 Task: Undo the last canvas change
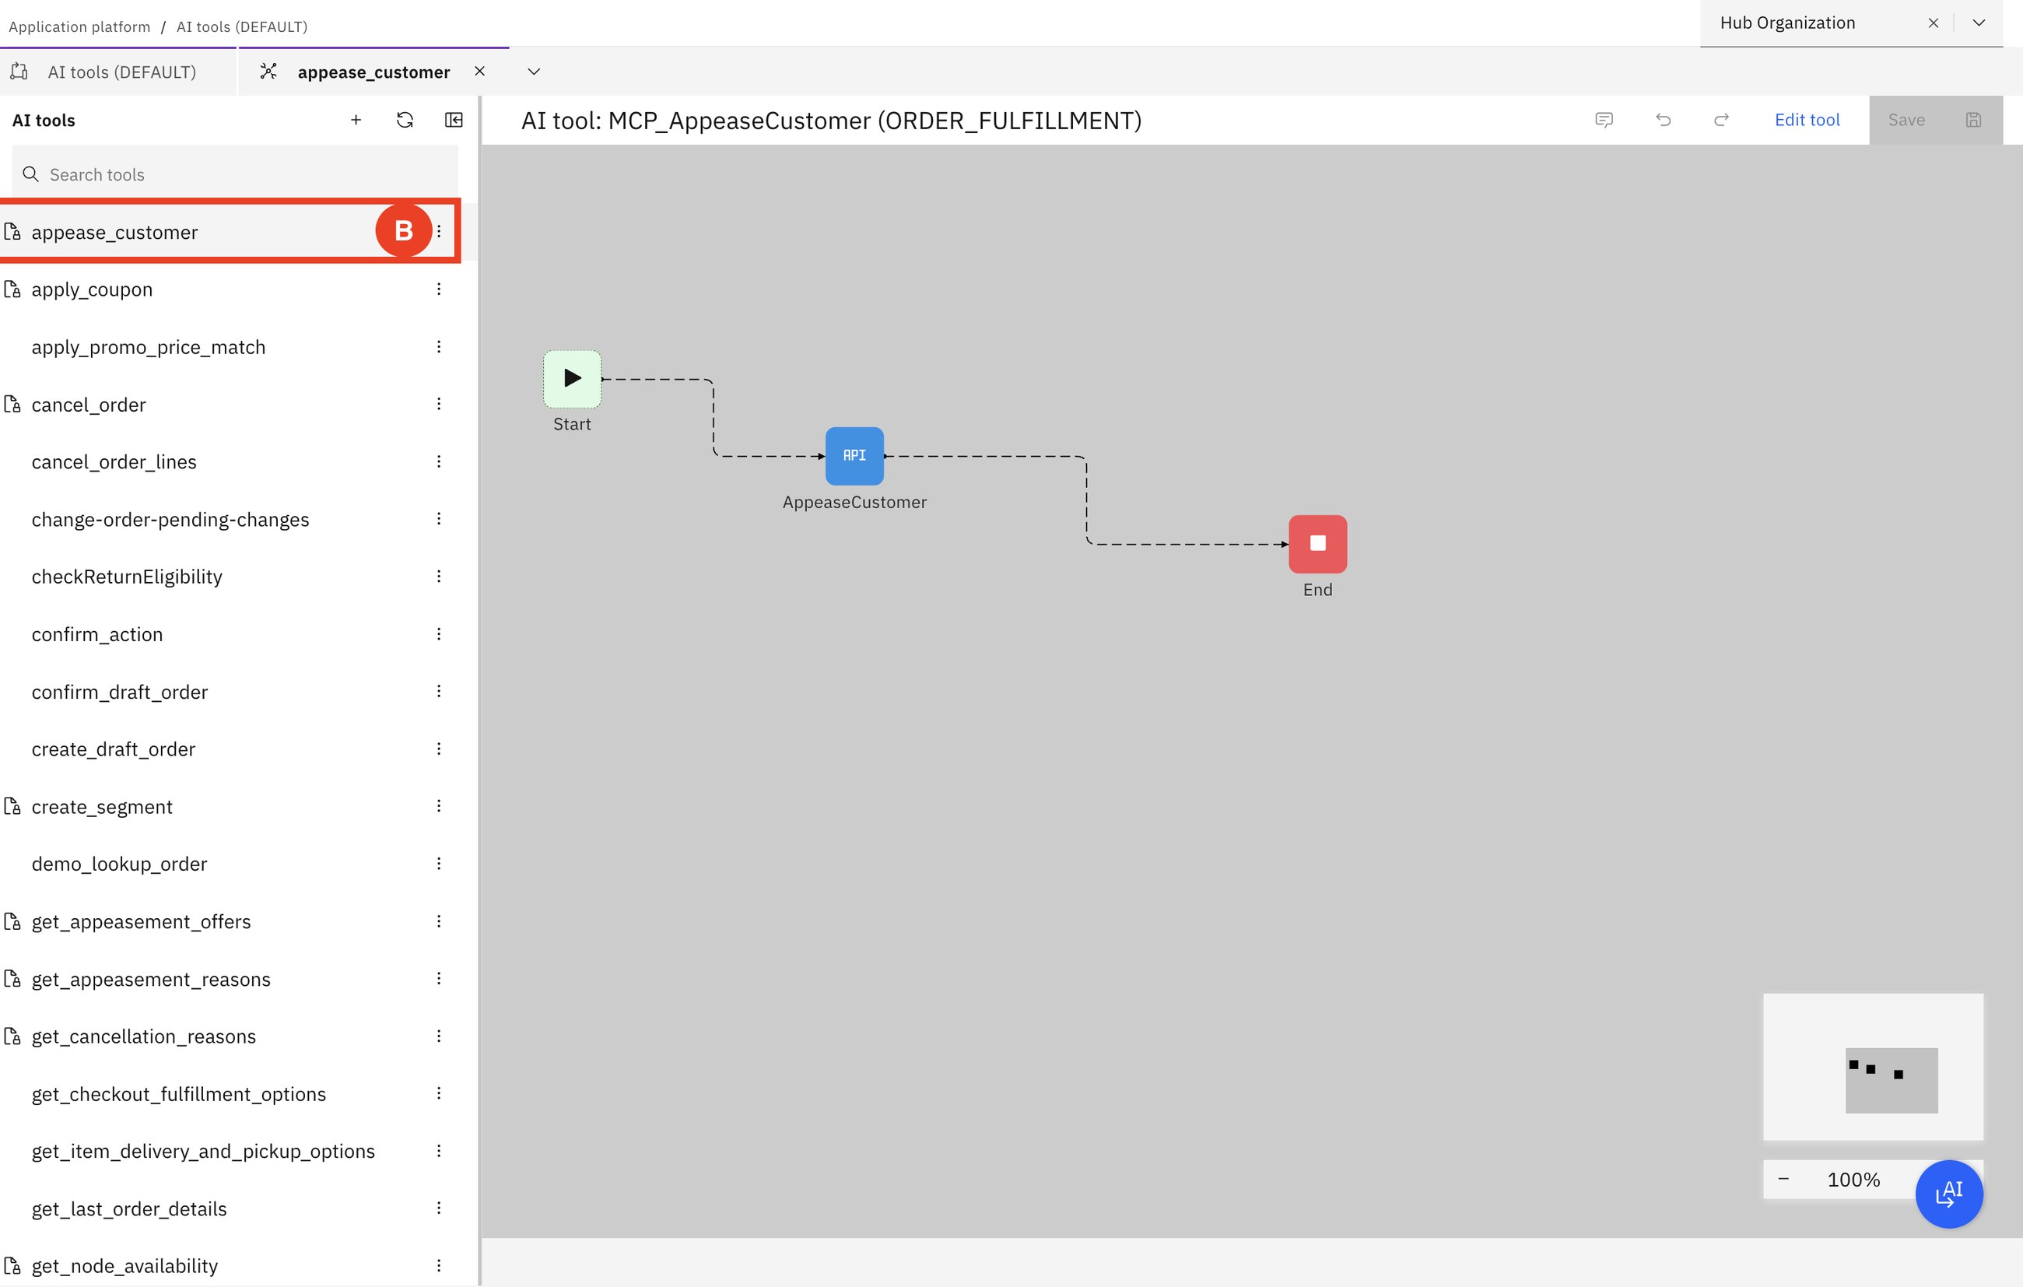(1663, 120)
